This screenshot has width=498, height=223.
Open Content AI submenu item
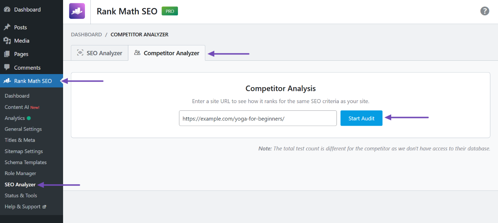[x=17, y=107]
